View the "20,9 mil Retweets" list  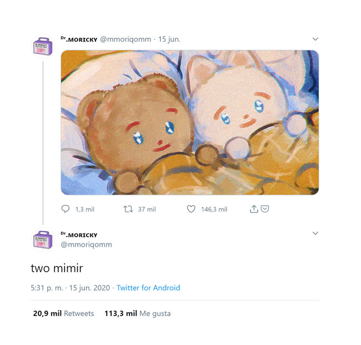[x=63, y=313]
